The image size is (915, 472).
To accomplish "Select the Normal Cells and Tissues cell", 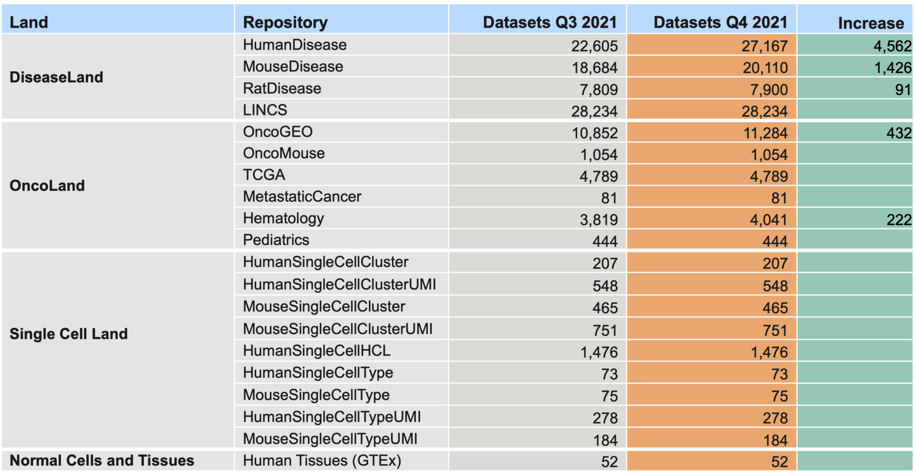I will point(102,460).
